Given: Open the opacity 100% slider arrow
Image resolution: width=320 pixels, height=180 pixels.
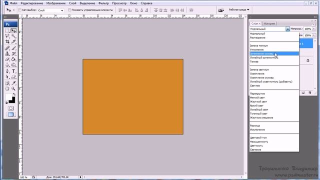Looking at the screenshot, I should click(x=314, y=29).
